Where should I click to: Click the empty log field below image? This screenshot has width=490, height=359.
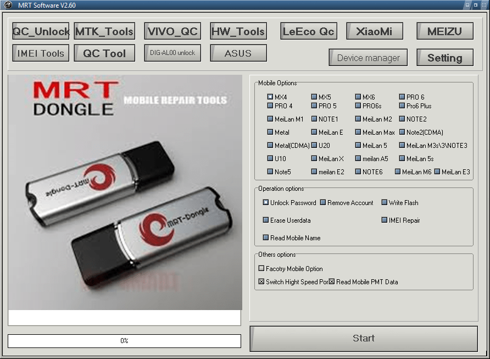pos(124,318)
